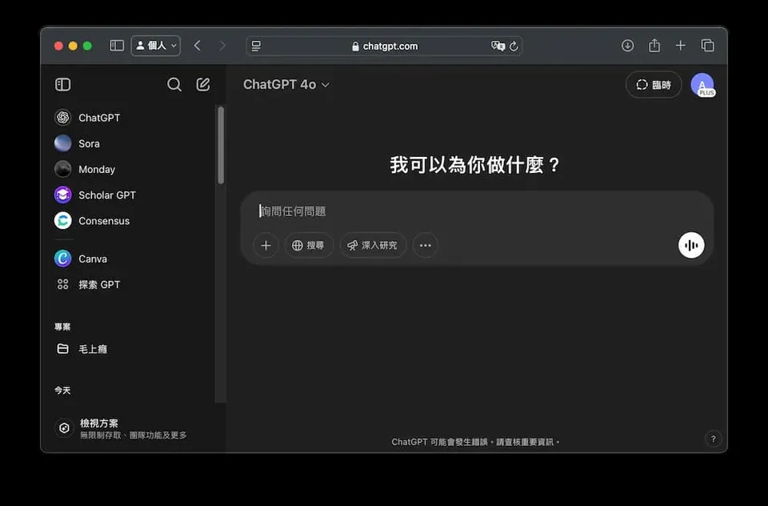The height and width of the screenshot is (506, 768).
Task: Open the 個人 profile dropdown
Action: tap(156, 46)
